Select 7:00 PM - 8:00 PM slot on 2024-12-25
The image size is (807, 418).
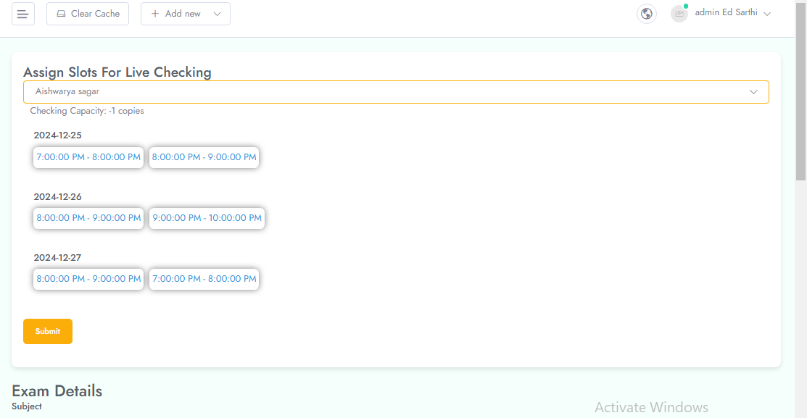click(x=88, y=157)
